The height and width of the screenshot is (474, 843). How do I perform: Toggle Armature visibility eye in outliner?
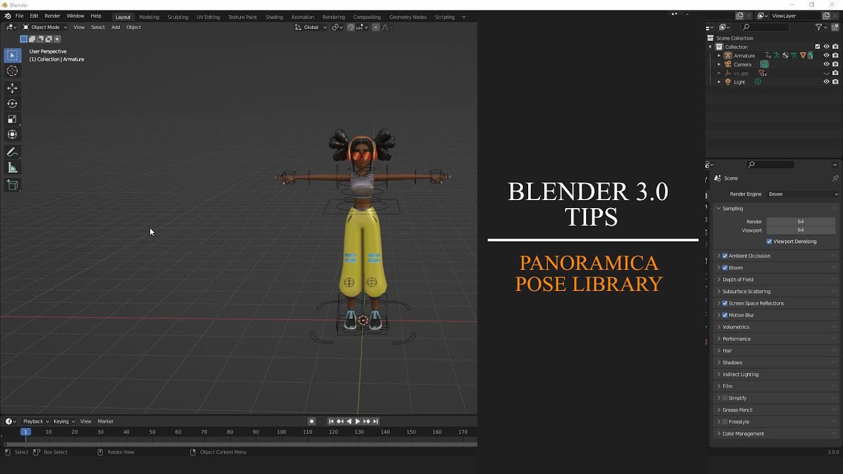[x=827, y=55]
